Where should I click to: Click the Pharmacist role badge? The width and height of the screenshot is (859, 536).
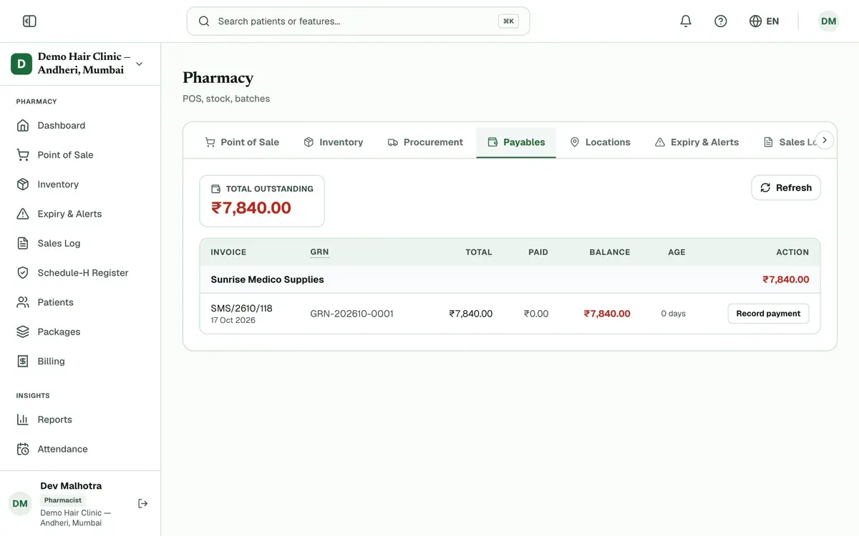(63, 500)
